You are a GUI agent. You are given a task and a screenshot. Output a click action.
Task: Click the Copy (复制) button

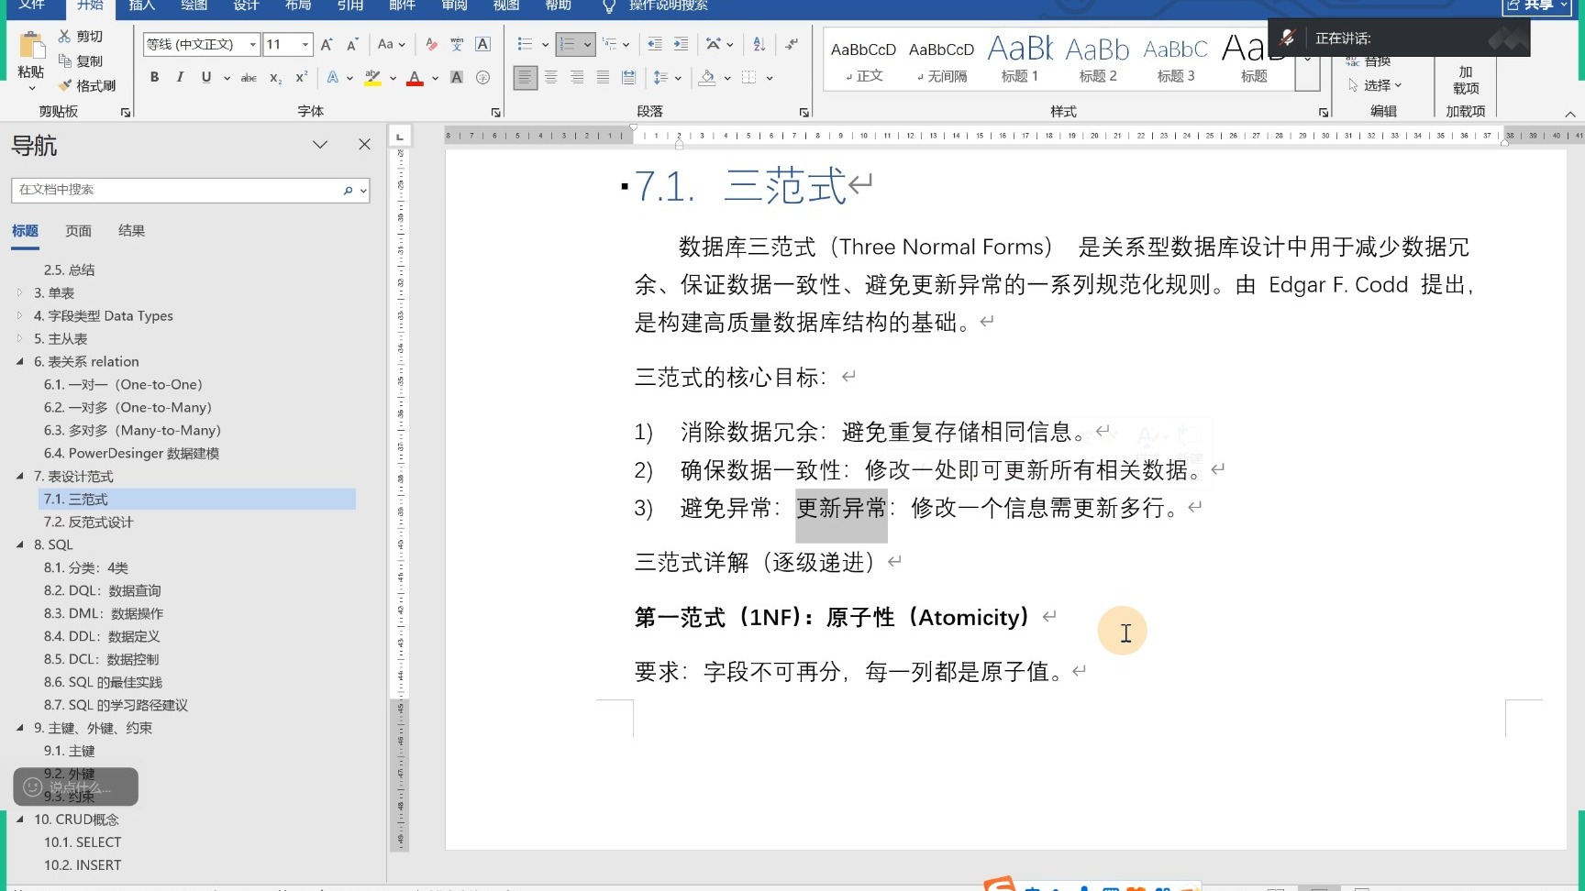tap(81, 61)
